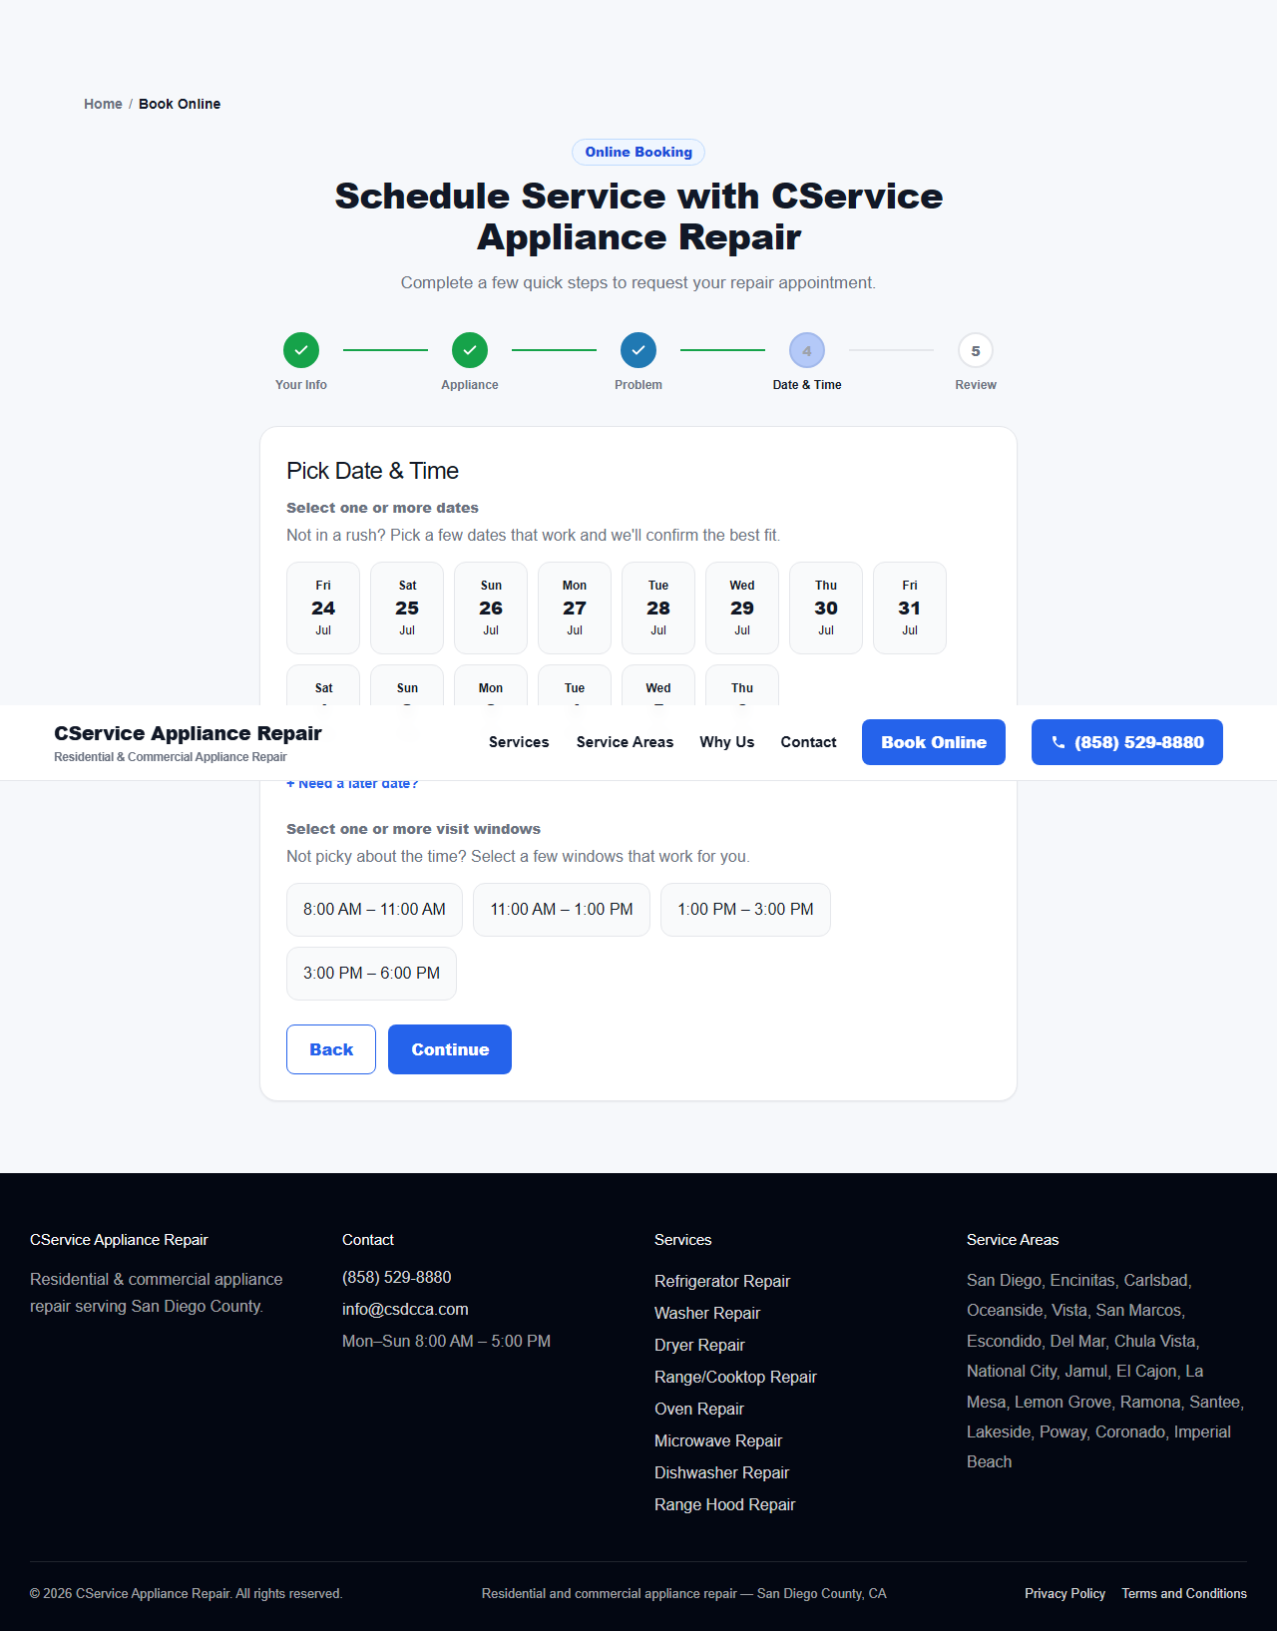Go to the Oven Repair footer link

[699, 1409]
